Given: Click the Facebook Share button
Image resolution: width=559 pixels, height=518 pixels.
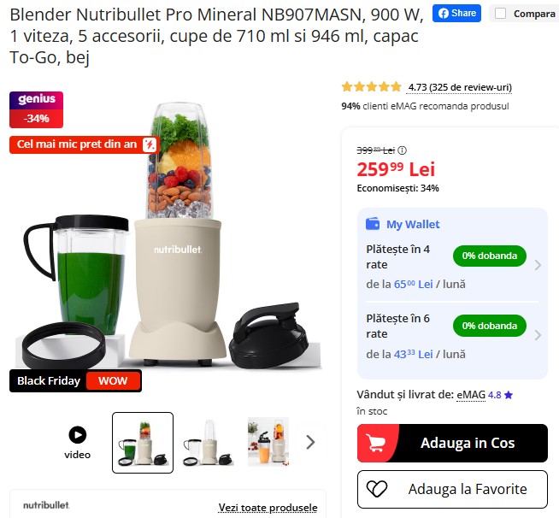Looking at the screenshot, I should pyautogui.click(x=456, y=14).
